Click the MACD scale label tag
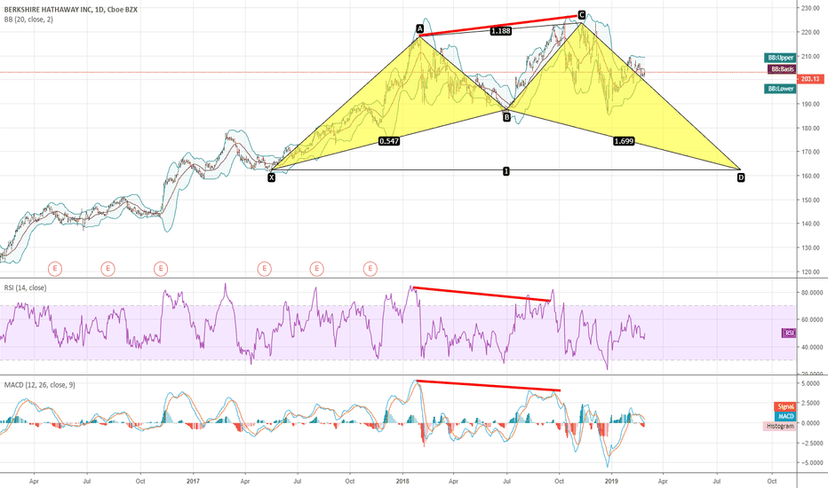Viewport: 828px width, 488px height. click(785, 416)
